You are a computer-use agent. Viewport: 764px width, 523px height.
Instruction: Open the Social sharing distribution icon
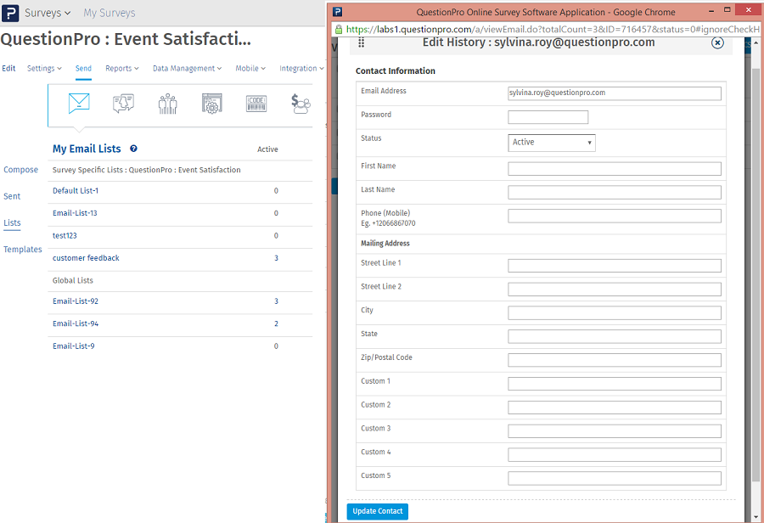(122, 103)
